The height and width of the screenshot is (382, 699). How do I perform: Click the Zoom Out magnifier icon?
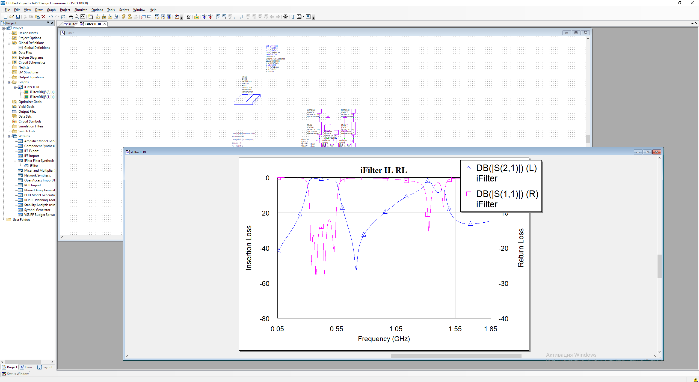pyautogui.click(x=77, y=17)
